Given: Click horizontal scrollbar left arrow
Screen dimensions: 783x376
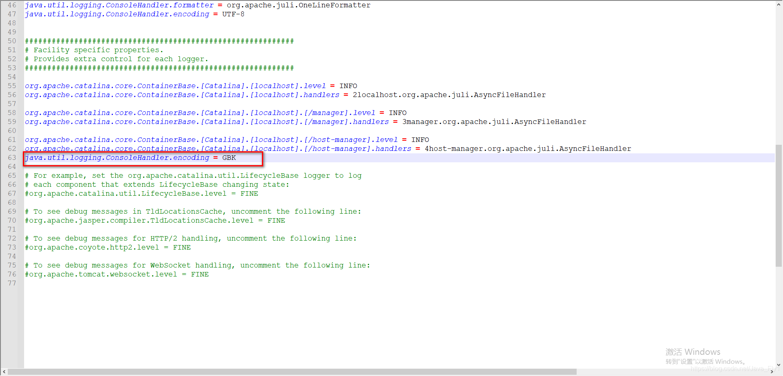Looking at the screenshot, I should pos(4,372).
